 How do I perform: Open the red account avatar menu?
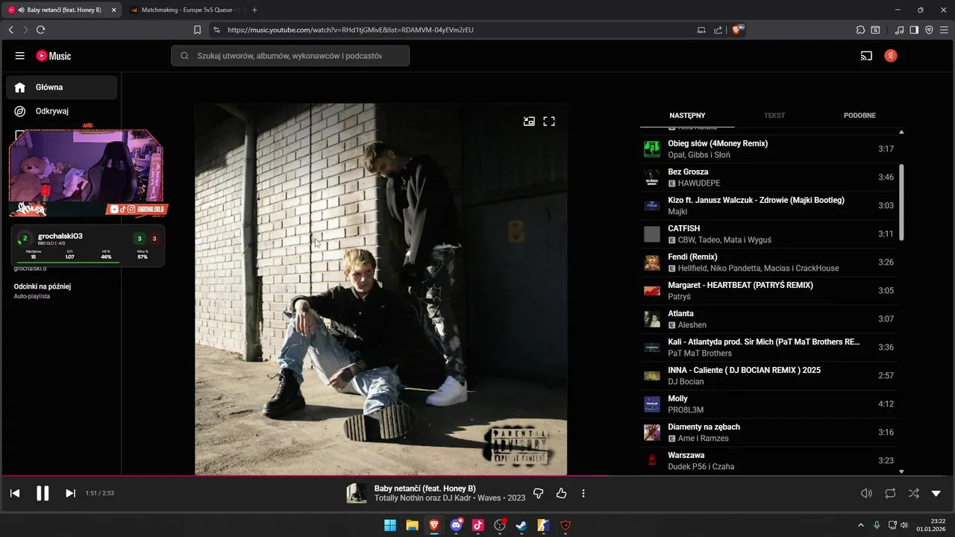click(x=891, y=56)
